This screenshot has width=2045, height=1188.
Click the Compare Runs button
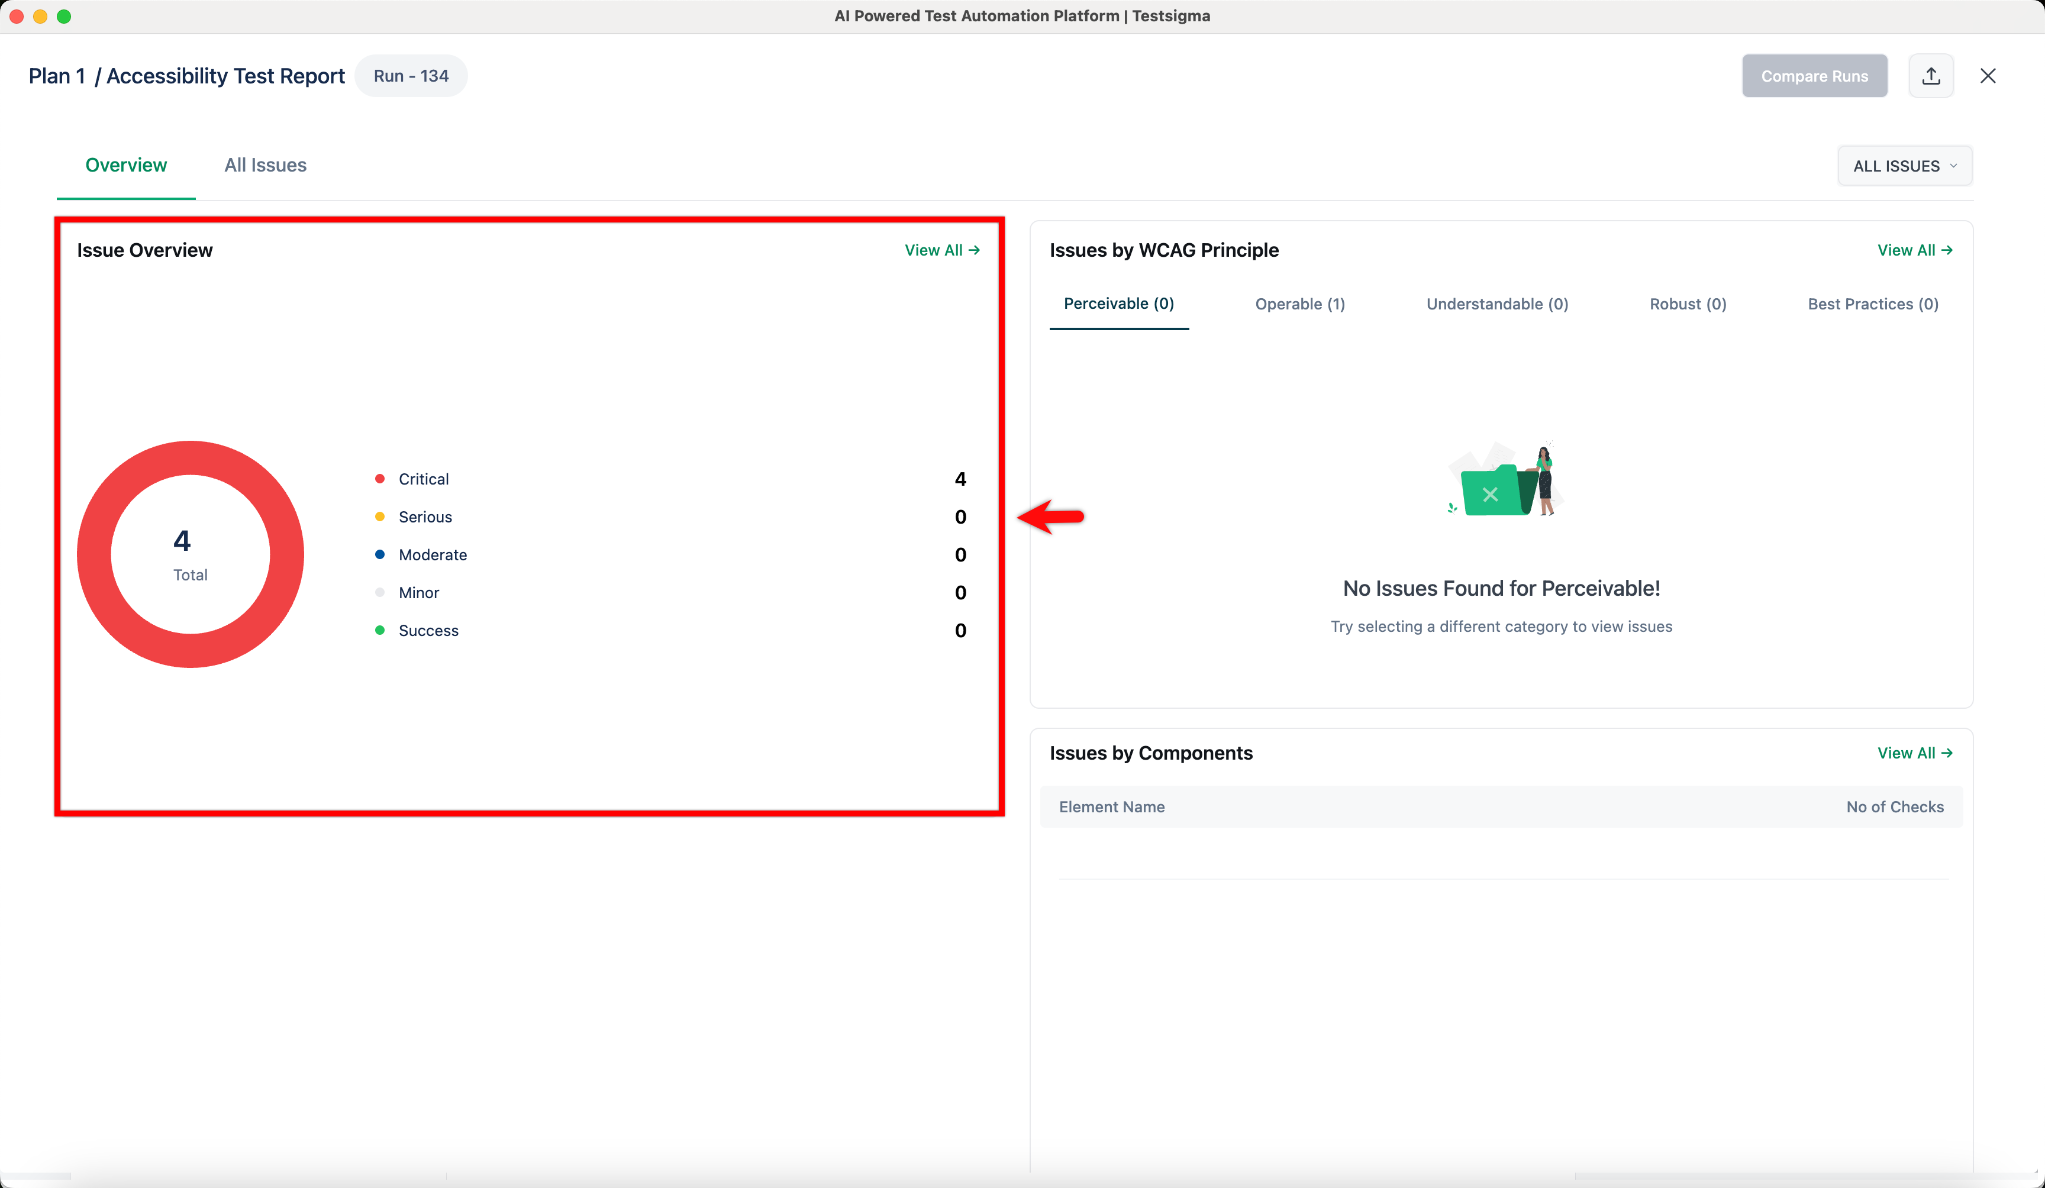coord(1815,76)
